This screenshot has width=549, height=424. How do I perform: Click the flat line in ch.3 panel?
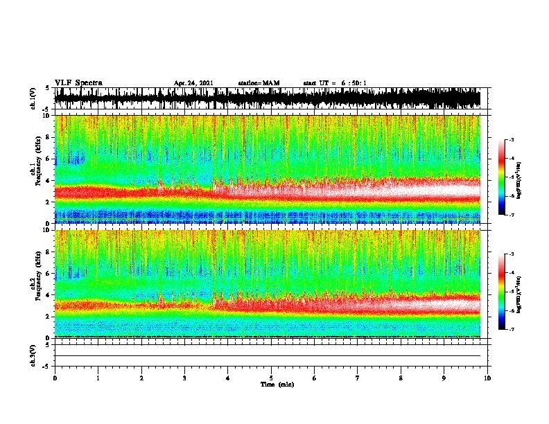268,356
